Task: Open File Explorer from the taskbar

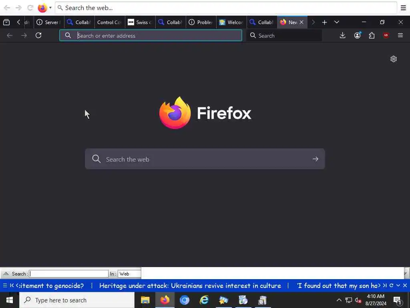Action: click(x=145, y=300)
